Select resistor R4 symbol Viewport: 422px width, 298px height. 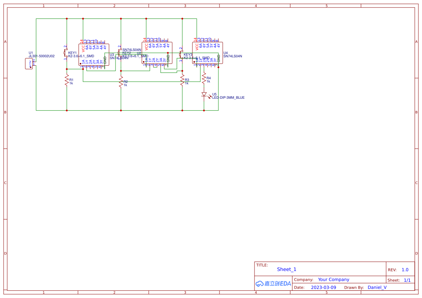204,78
